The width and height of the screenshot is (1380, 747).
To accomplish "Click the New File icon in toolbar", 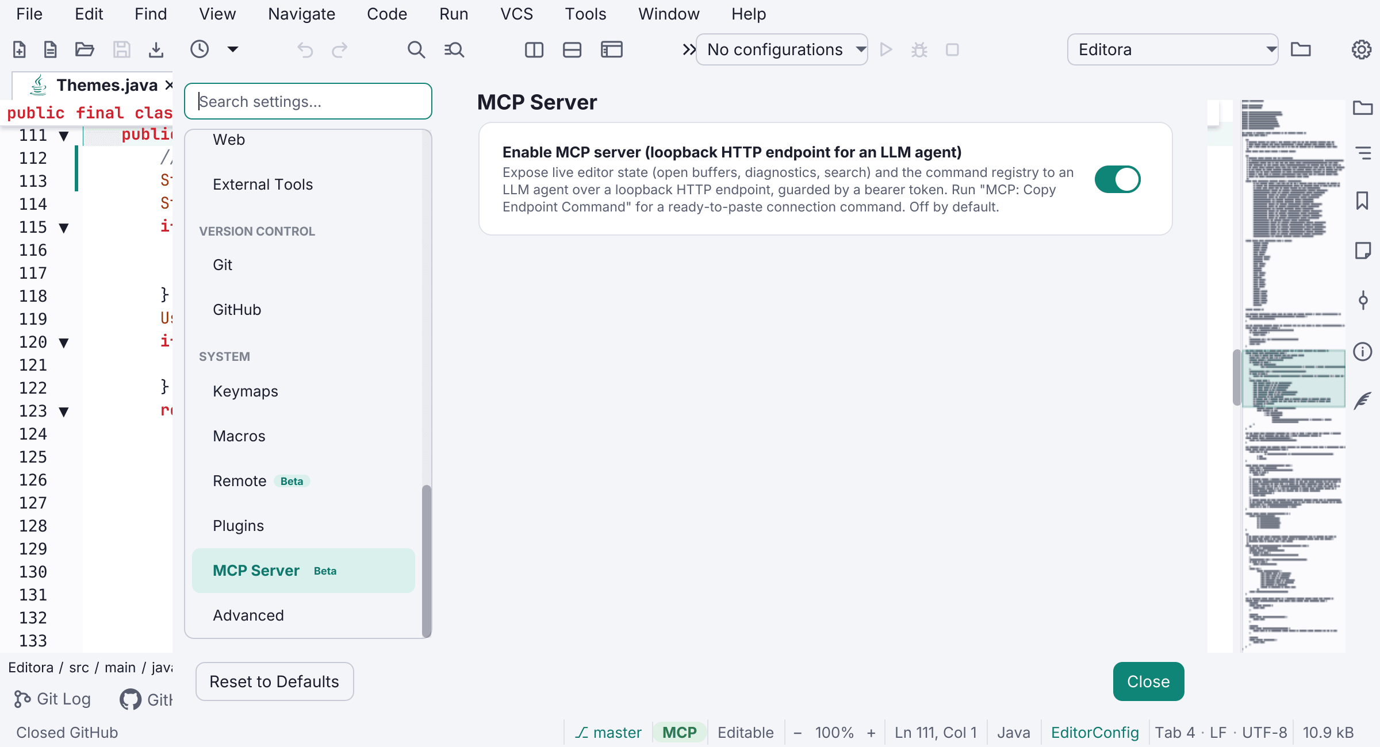I will [20, 50].
